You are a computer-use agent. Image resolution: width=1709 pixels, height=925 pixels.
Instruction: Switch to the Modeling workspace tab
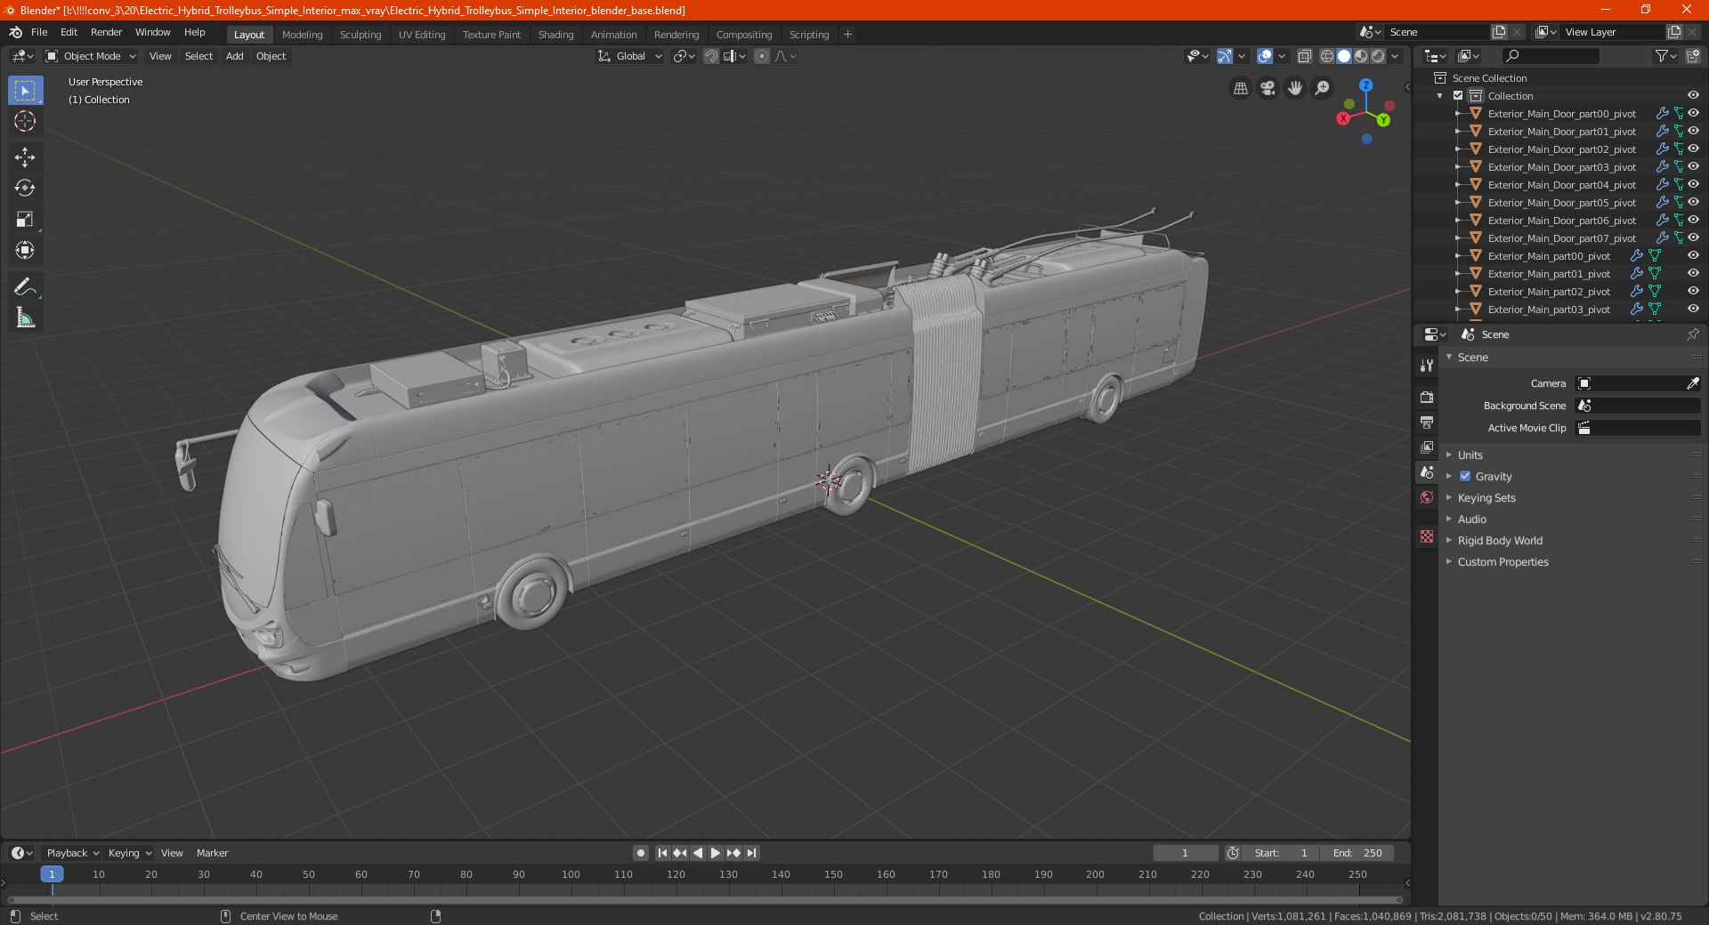point(302,35)
